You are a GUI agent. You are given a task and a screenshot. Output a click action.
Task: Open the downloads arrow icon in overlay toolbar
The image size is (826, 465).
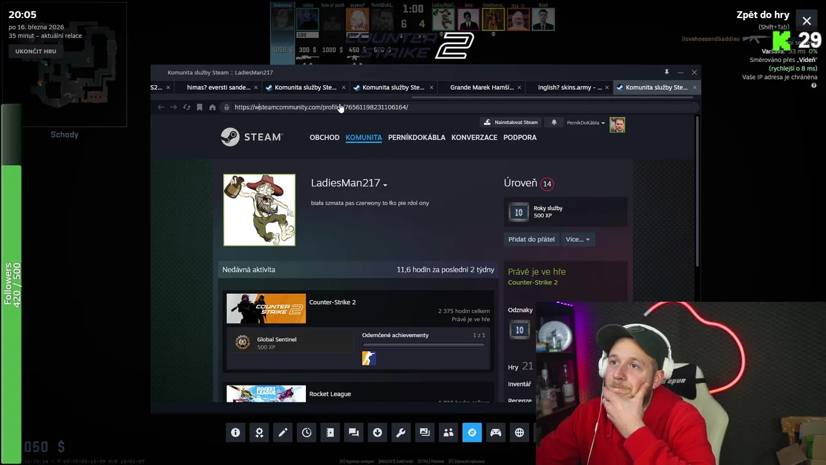click(x=378, y=433)
